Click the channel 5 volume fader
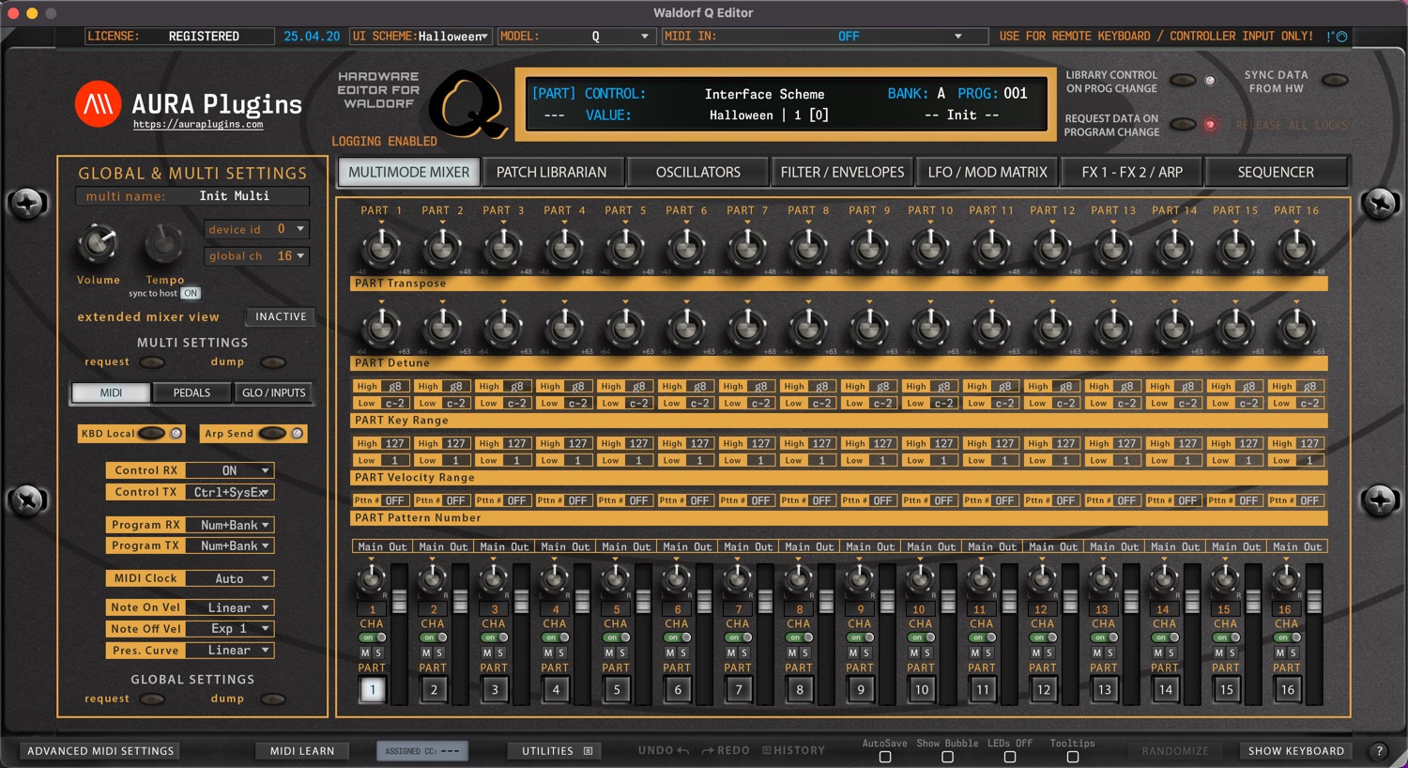 [x=643, y=602]
